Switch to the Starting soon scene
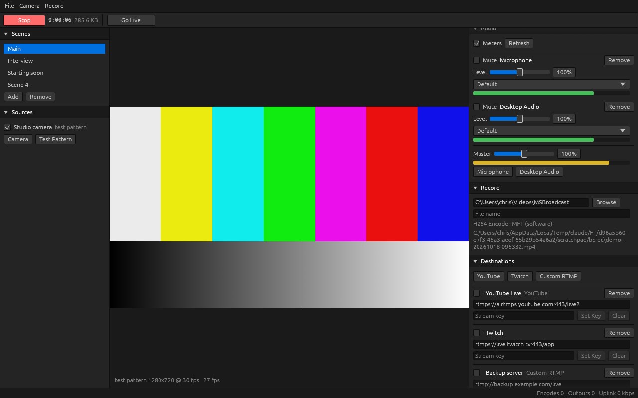Viewport: 638px width, 398px height. click(x=54, y=73)
